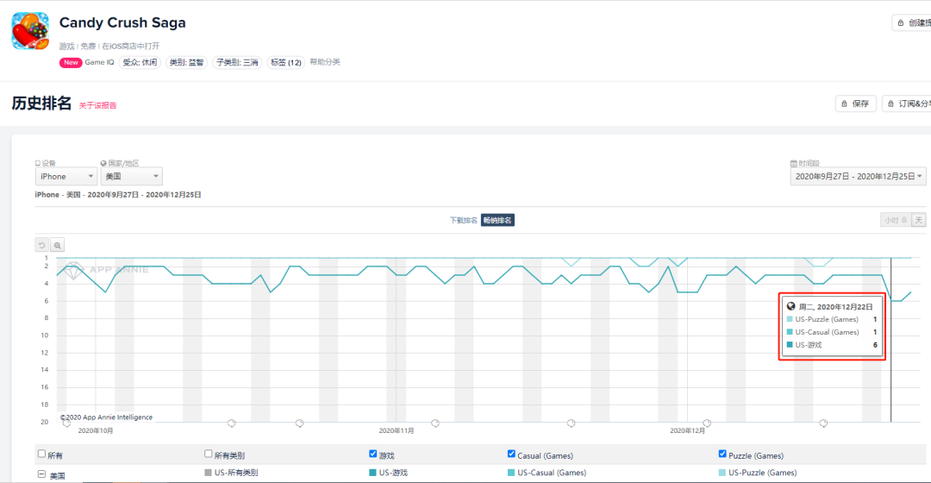Image resolution: width=931 pixels, height=483 pixels.
Task: Open the 设备 iPhone dropdown
Action: (66, 177)
